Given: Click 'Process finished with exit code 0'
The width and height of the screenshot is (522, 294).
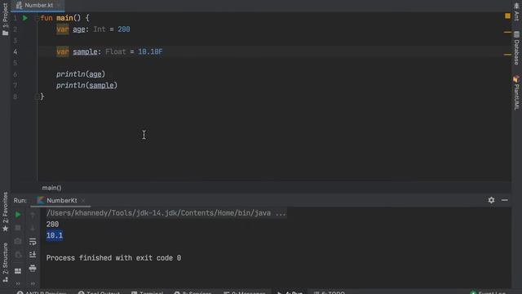Looking at the screenshot, I should (113, 258).
